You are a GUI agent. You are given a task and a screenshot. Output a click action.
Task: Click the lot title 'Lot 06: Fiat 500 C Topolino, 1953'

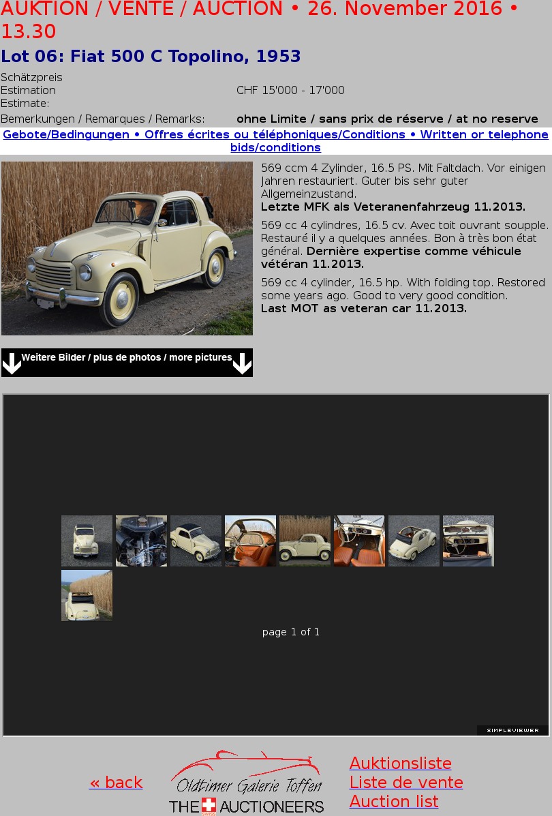(x=151, y=56)
